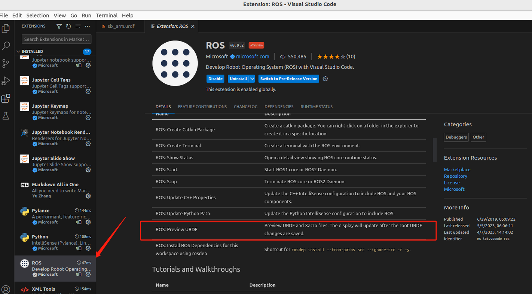532x294 pixels.
Task: Manage gear for Python extension
Action: 88,248
